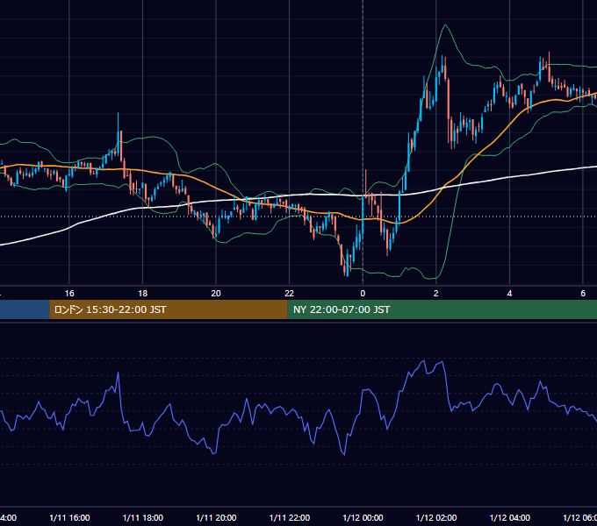Click the '4' hour label on price chart
The image size is (597, 526).
[509, 294]
